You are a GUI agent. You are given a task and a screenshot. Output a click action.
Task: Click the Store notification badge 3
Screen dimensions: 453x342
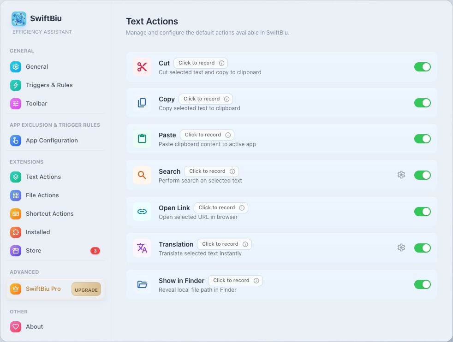(95, 251)
